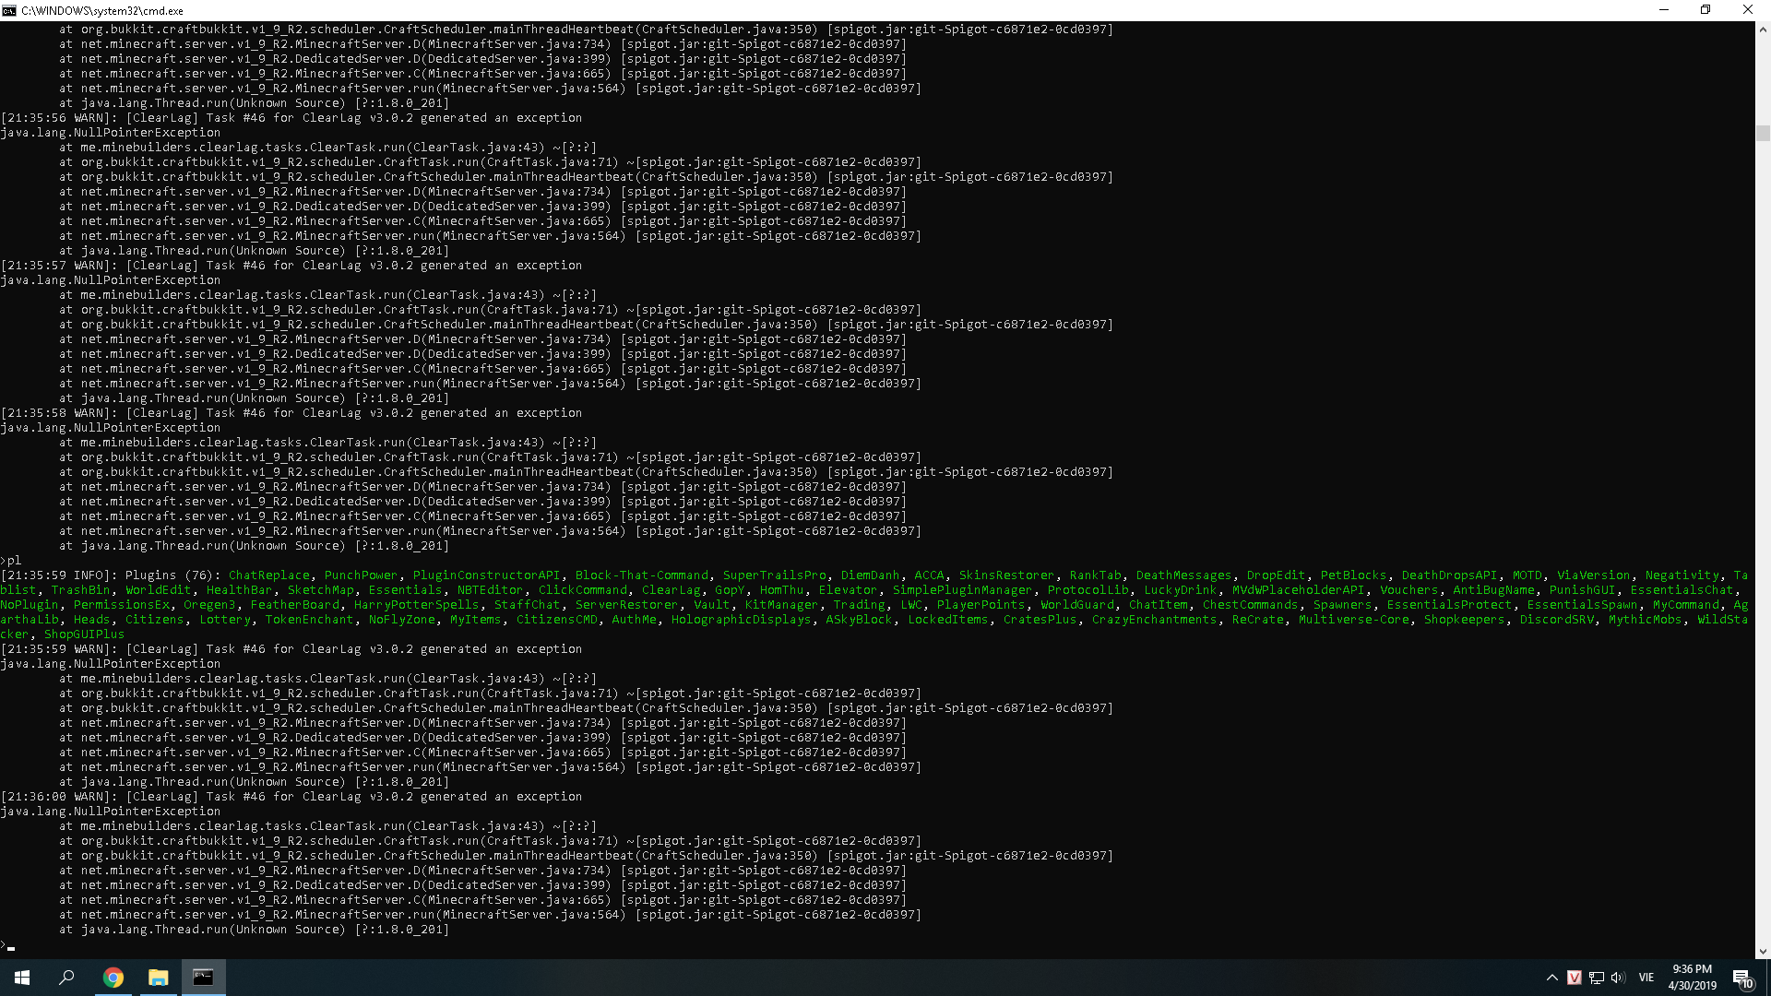Click the cmd.exe title bar icon

coord(9,10)
